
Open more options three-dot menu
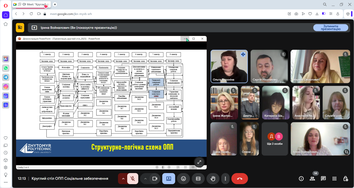[226, 179]
